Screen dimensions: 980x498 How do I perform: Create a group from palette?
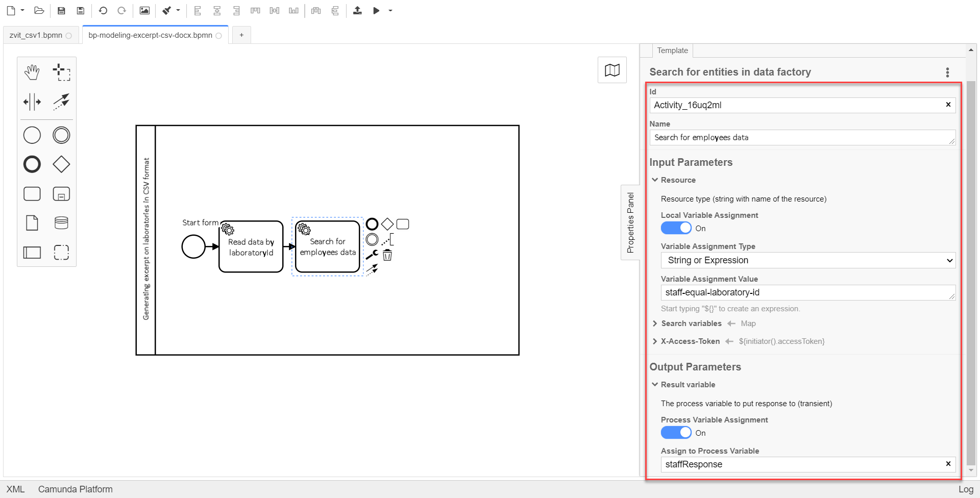pyautogui.click(x=61, y=252)
